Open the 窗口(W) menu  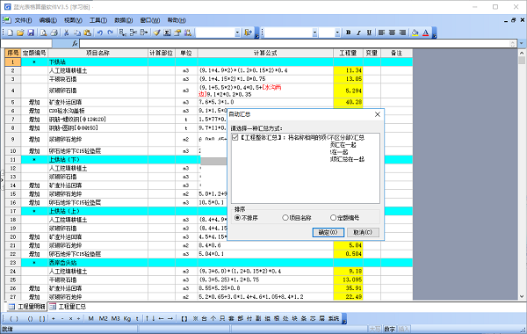tap(150, 20)
